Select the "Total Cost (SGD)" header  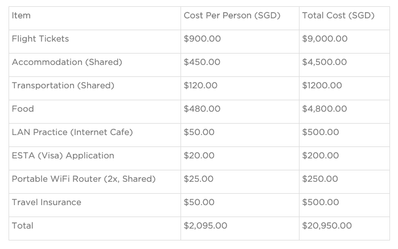(x=338, y=16)
